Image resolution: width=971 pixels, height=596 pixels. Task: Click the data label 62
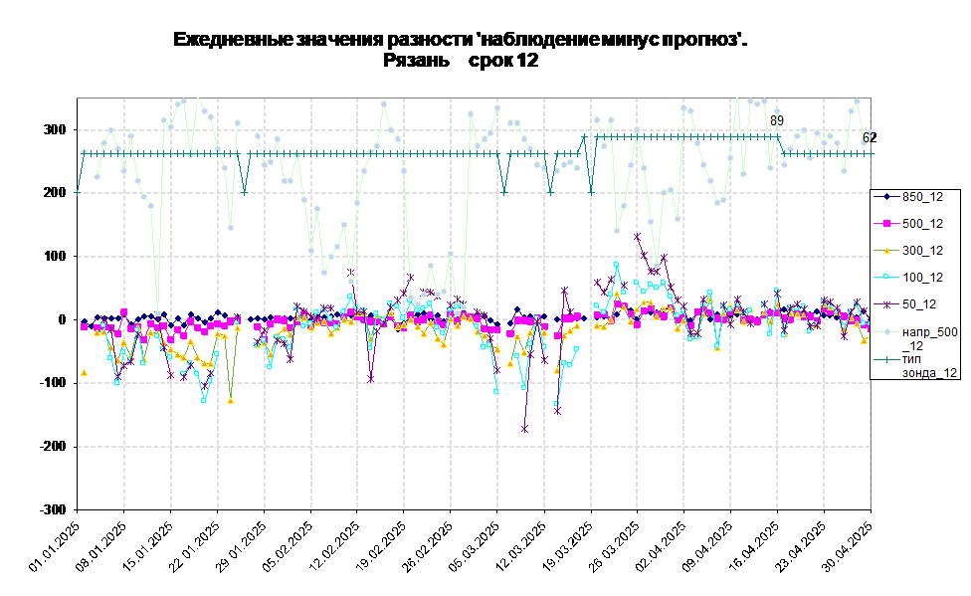tap(870, 137)
